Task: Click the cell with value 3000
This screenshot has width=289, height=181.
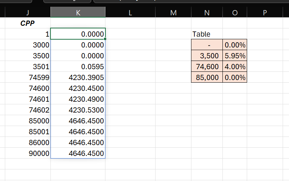Action: pyautogui.click(x=28, y=45)
